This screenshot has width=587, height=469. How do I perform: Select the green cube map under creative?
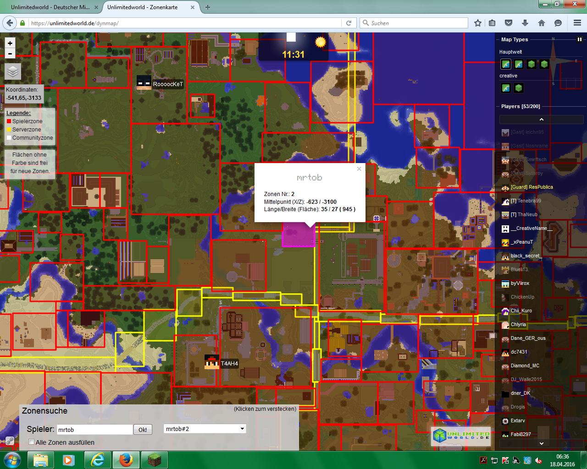[519, 88]
